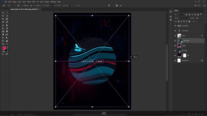Select the Crop tool
Viewport: 207px width, 116px height.
point(3,19)
